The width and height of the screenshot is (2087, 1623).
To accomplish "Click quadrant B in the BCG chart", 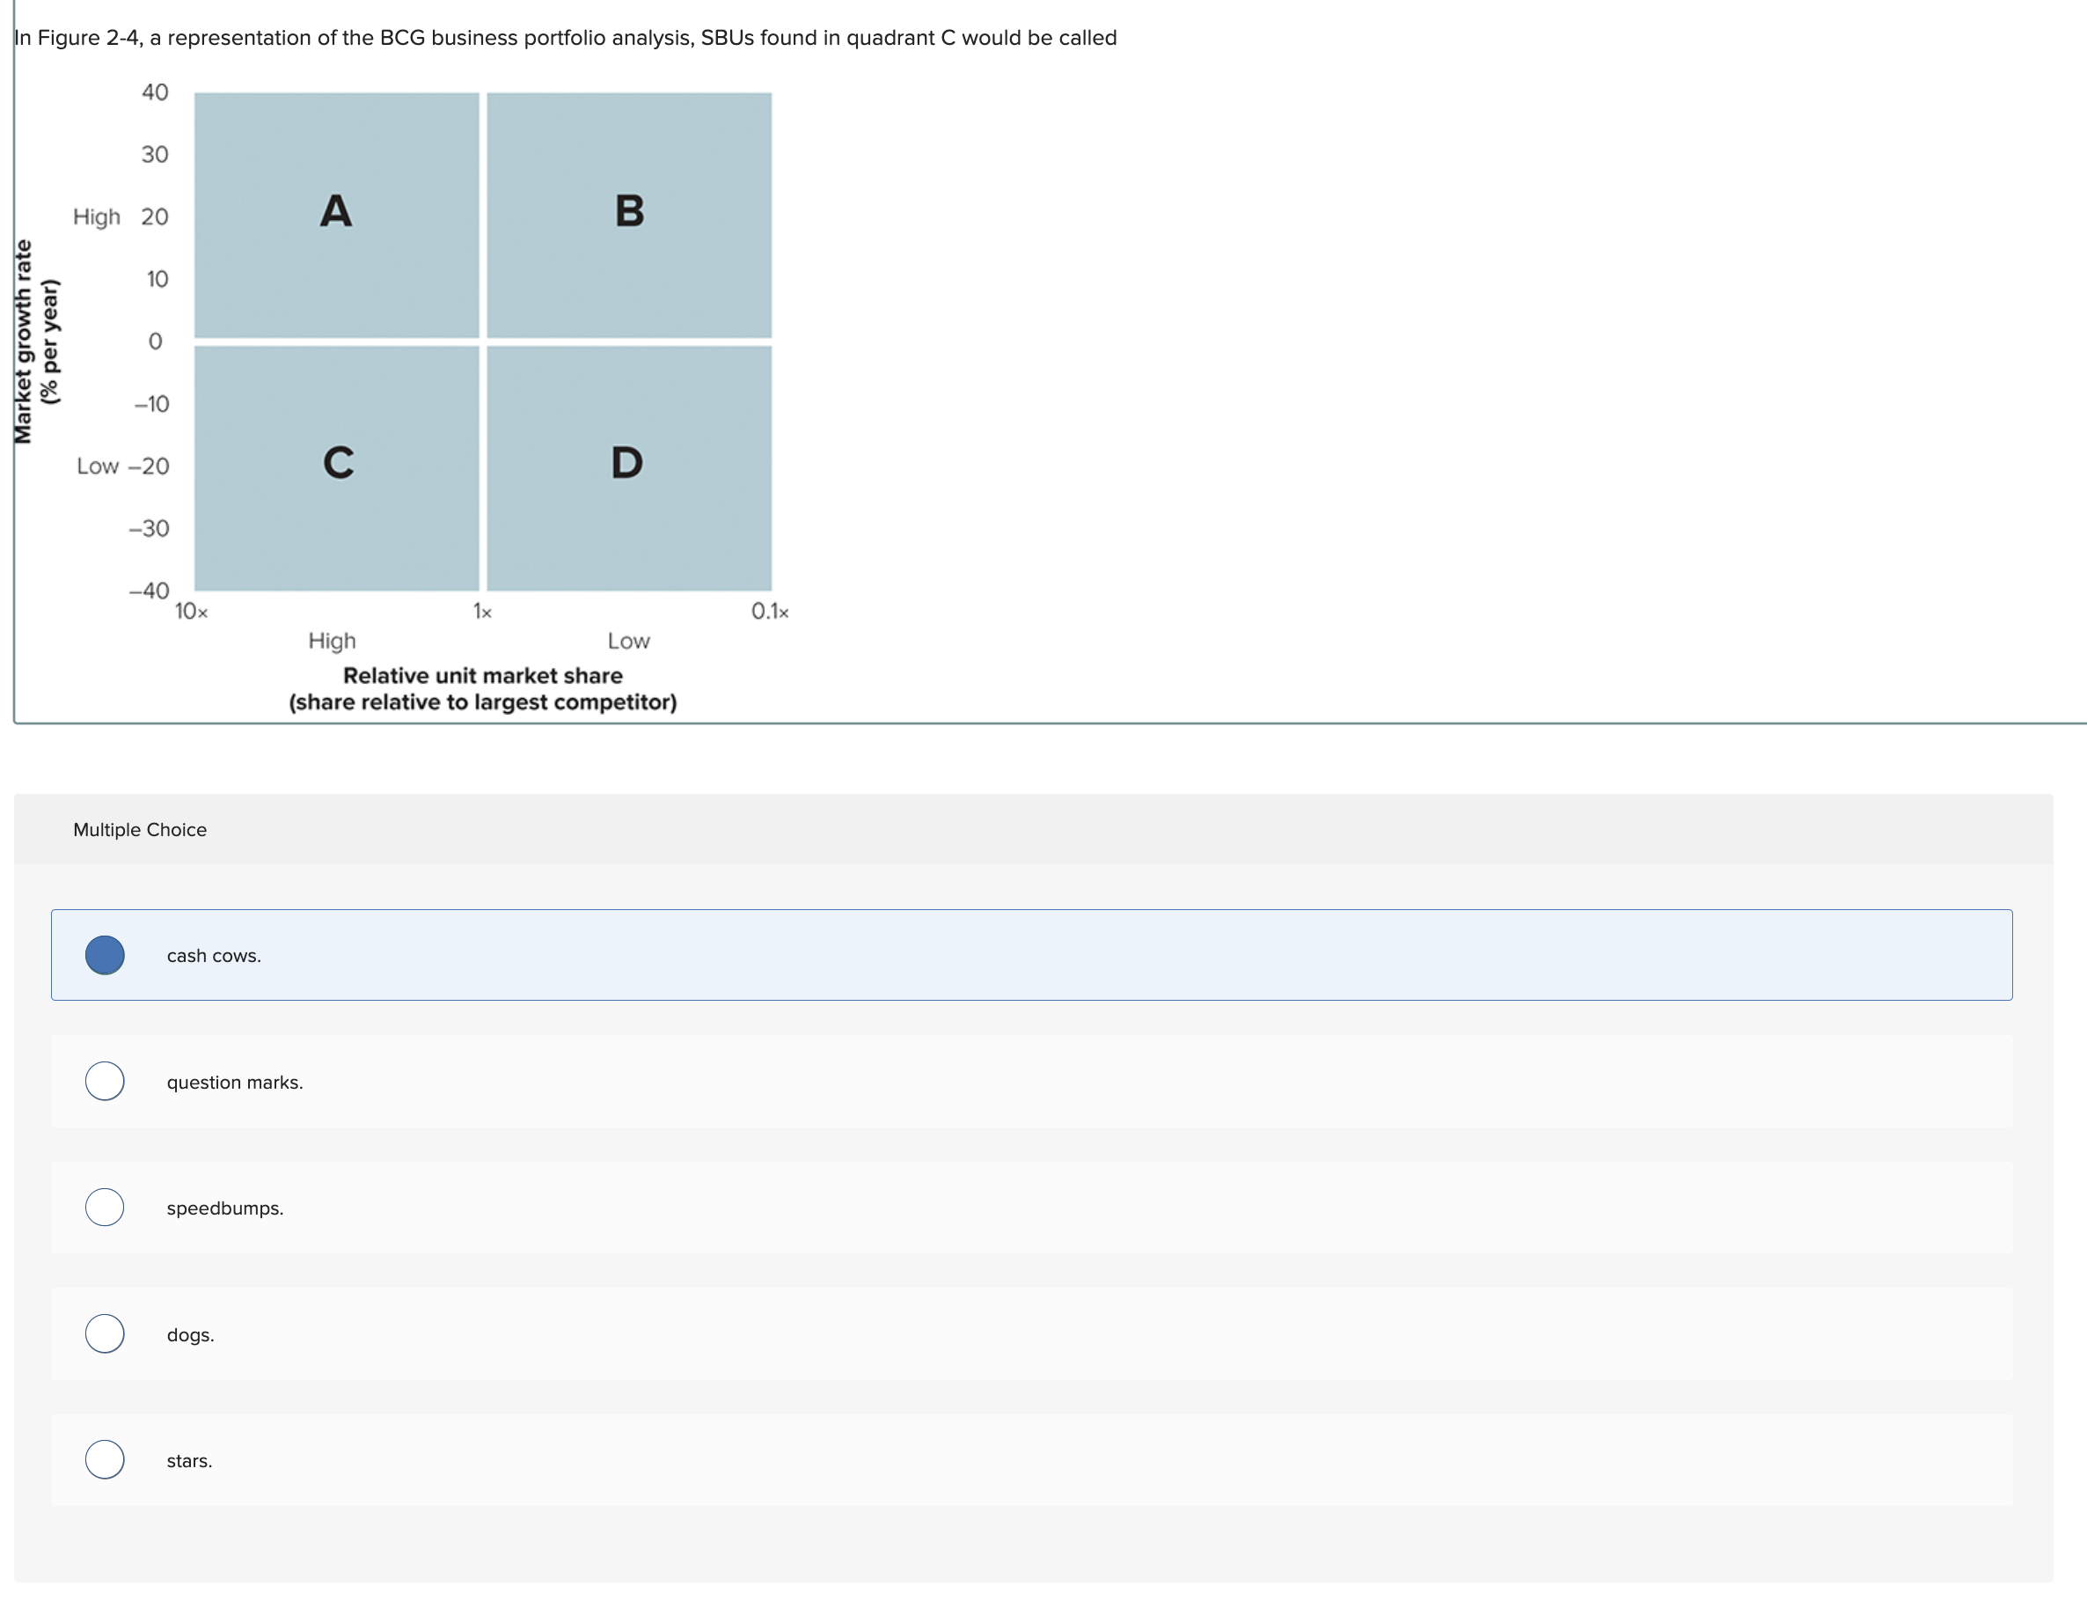I will [629, 214].
